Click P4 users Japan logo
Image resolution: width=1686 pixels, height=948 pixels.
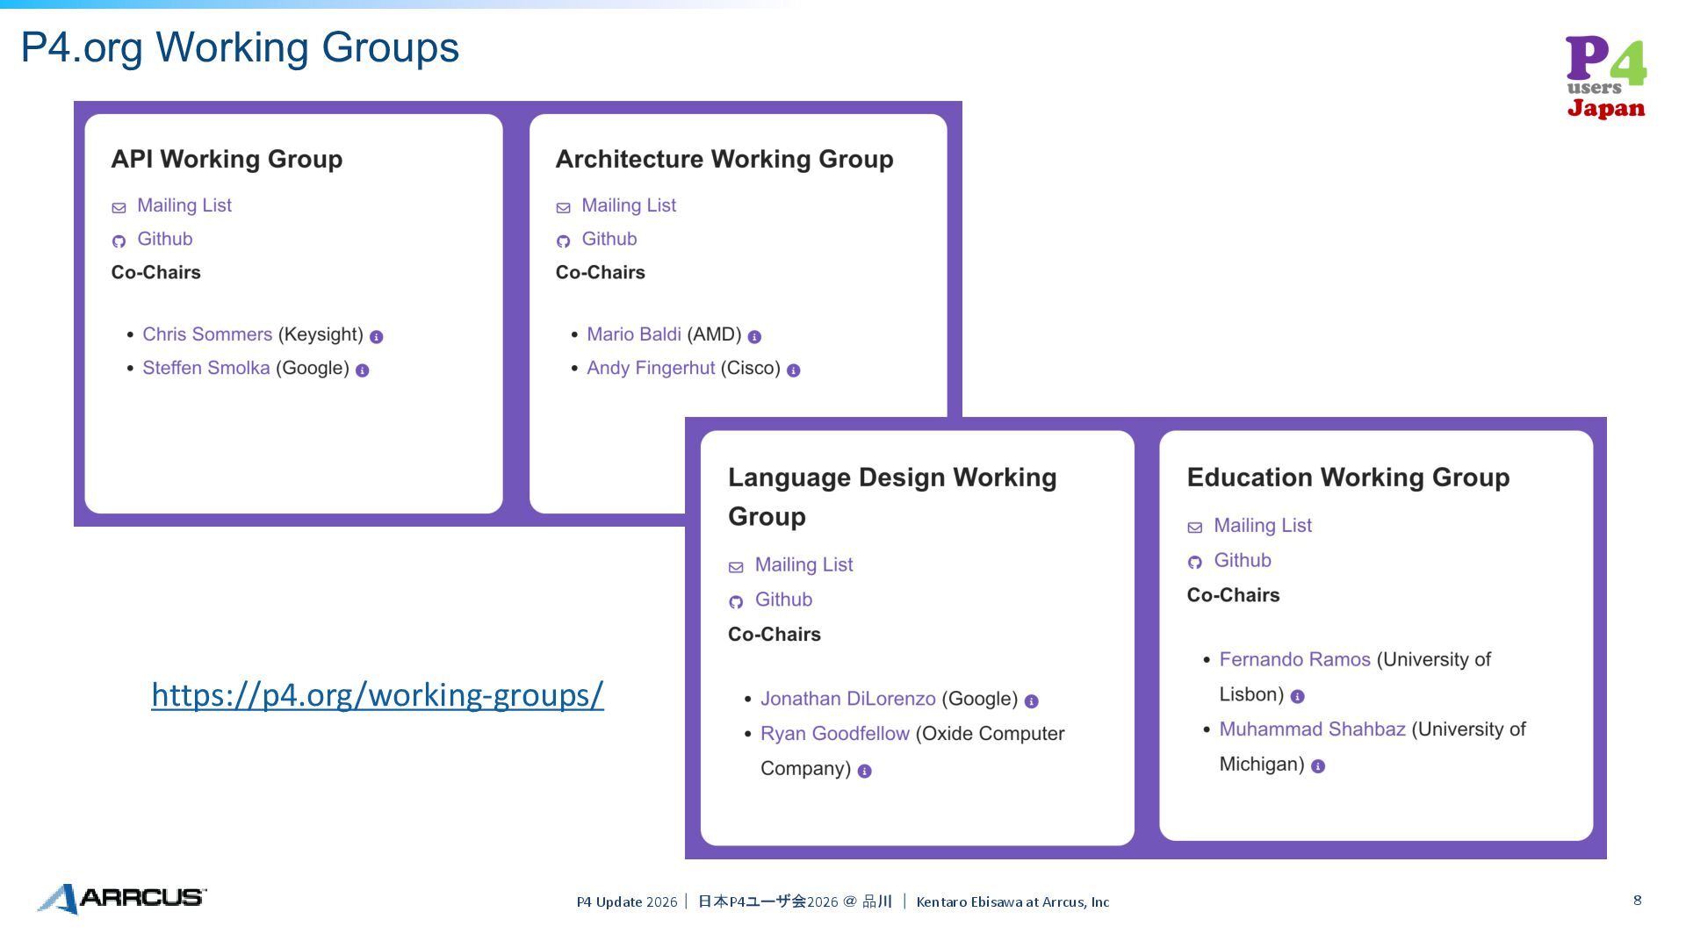1605,77
